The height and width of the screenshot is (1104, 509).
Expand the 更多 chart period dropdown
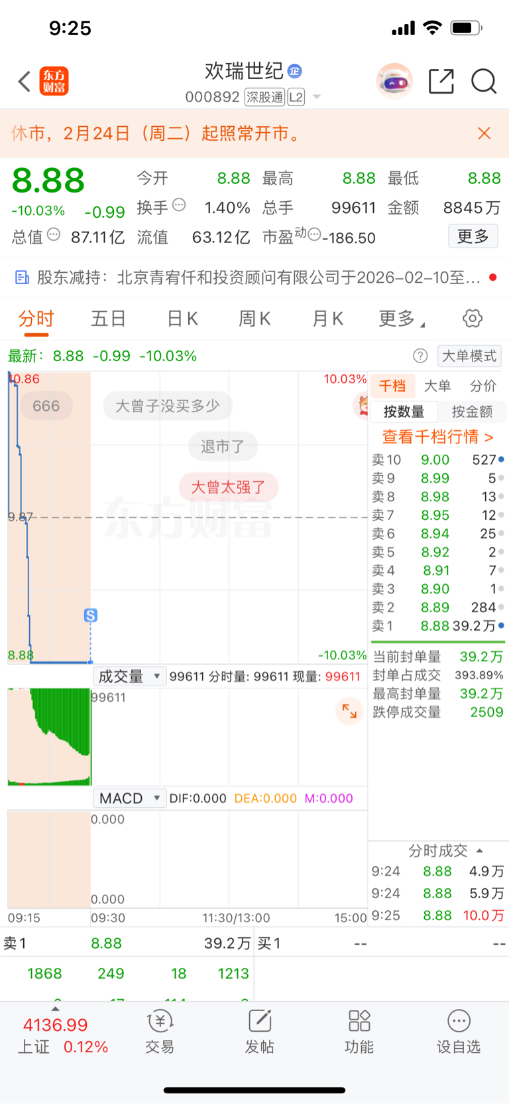point(402,319)
